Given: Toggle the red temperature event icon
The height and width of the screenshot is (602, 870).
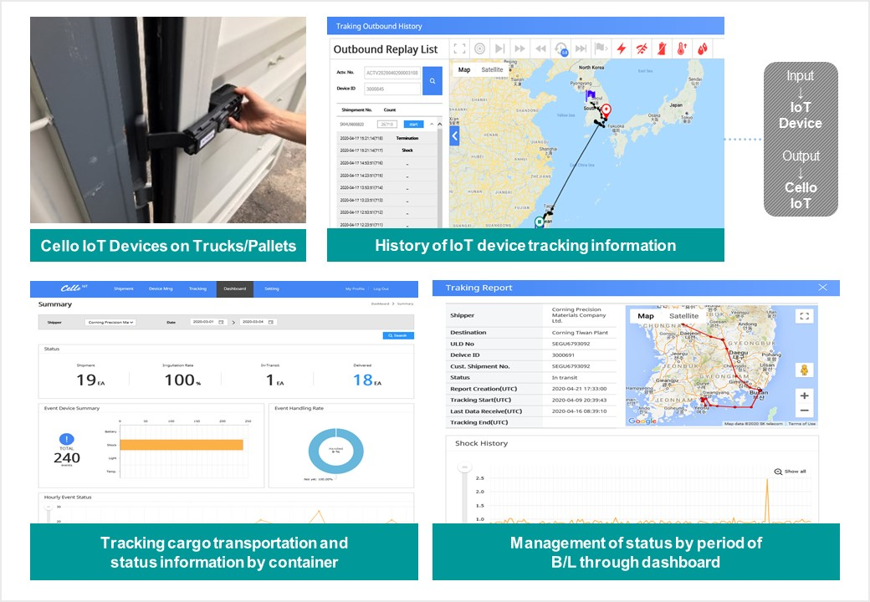Looking at the screenshot, I should pos(682,48).
